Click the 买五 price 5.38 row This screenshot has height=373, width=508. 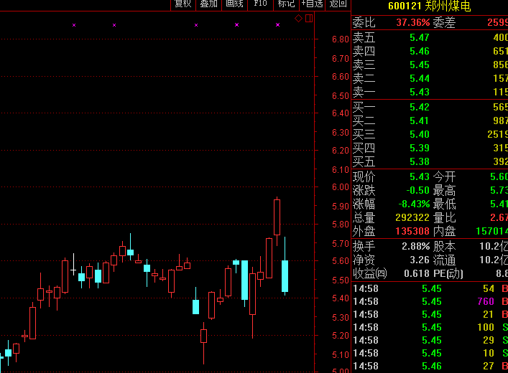(429, 162)
